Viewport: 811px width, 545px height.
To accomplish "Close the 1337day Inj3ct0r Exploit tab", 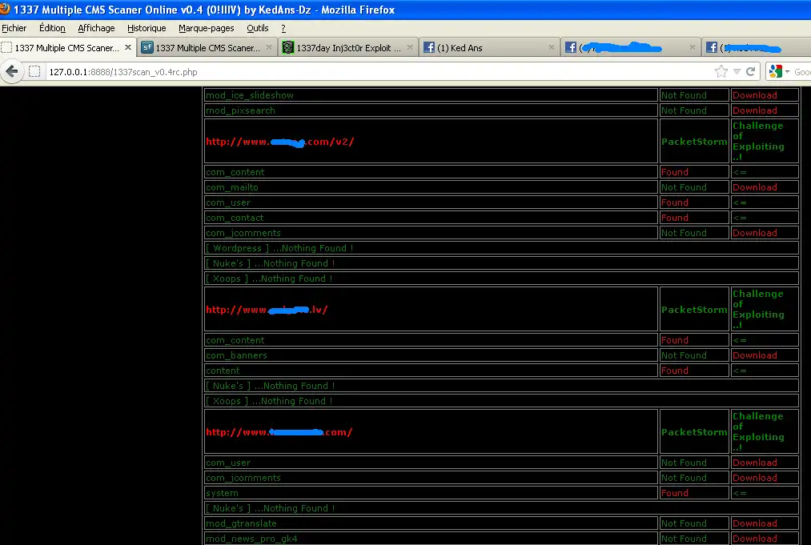I will tap(410, 47).
